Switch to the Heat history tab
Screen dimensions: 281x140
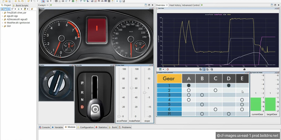click(x=175, y=5)
